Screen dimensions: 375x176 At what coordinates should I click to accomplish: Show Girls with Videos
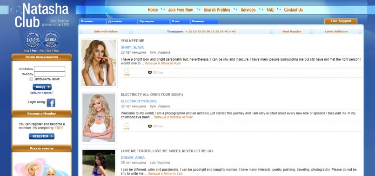(106, 31)
